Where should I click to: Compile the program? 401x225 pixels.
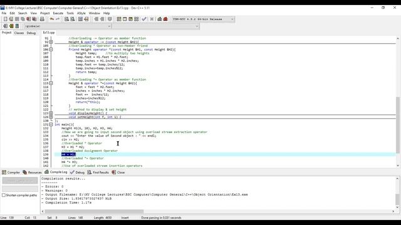pos(119,19)
